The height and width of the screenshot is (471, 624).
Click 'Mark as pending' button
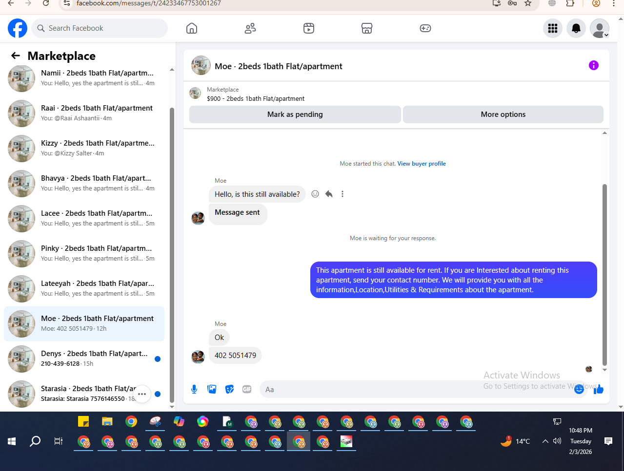(x=295, y=114)
